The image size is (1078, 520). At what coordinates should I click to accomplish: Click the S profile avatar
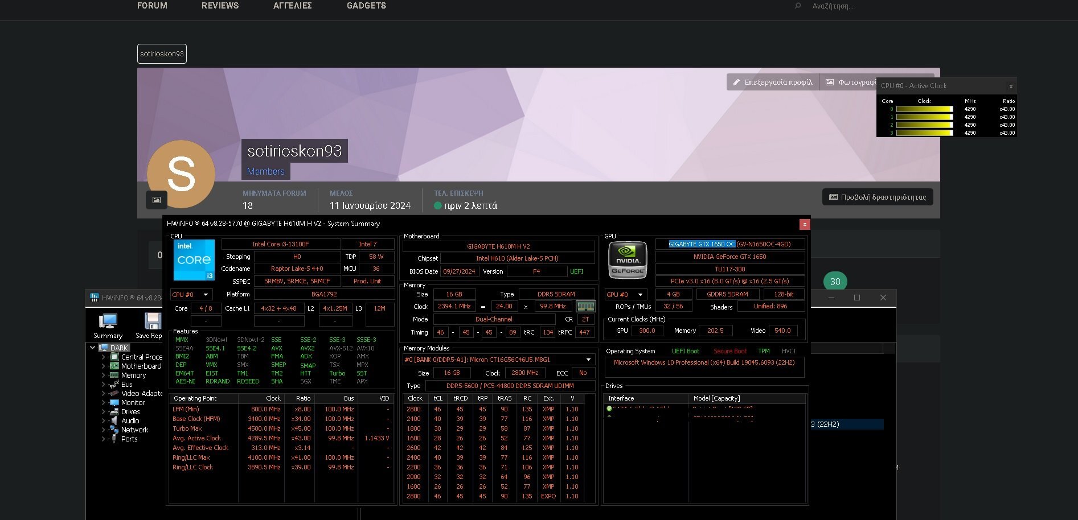(181, 174)
